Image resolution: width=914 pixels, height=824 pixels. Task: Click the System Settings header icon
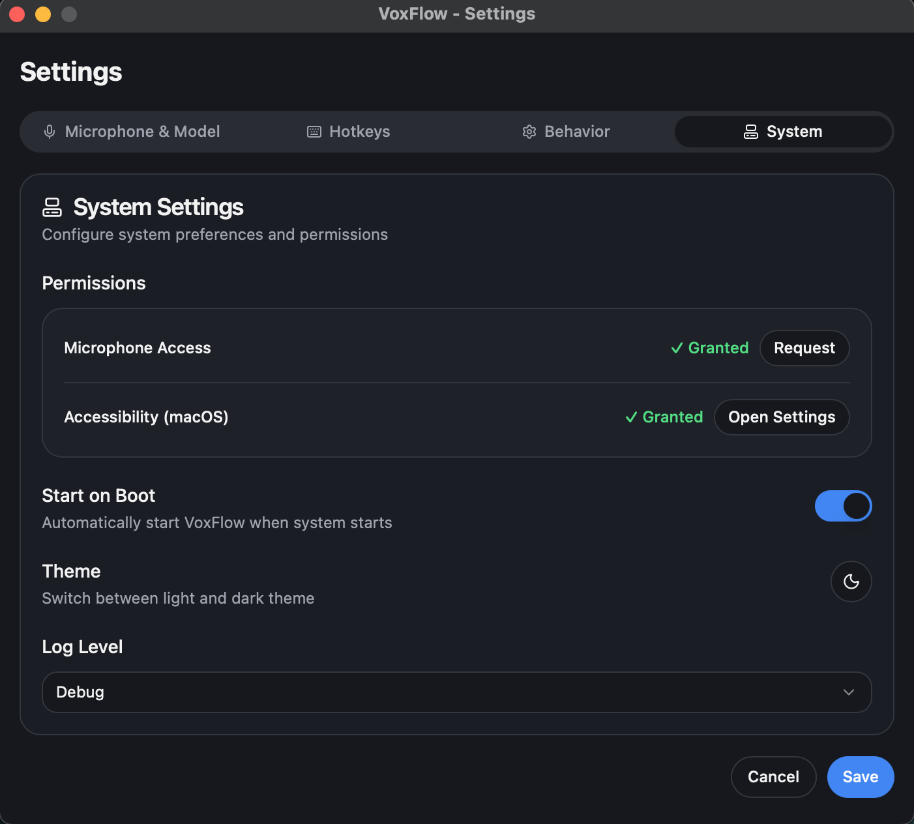pyautogui.click(x=52, y=207)
